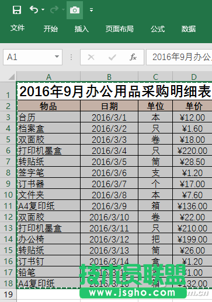Click the price cell ¥220.00
The image size is (212, 302).
click(192, 150)
